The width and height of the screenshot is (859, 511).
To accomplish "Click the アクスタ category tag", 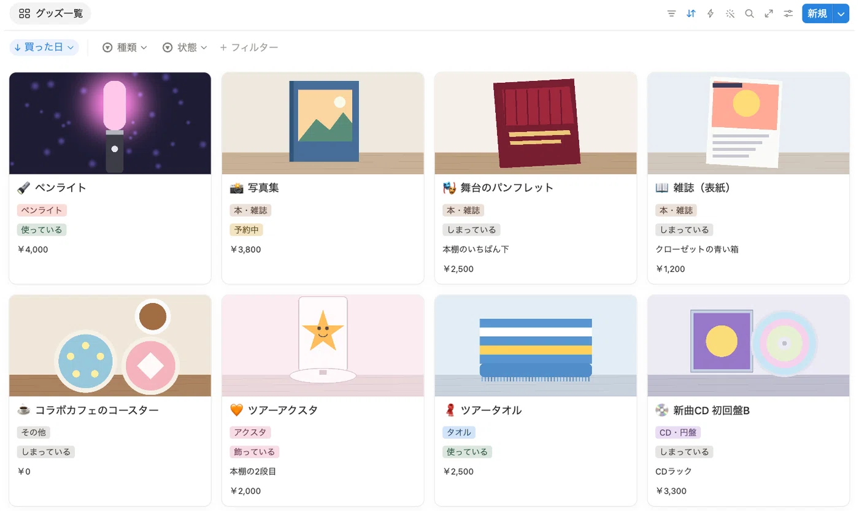I will [x=250, y=432].
